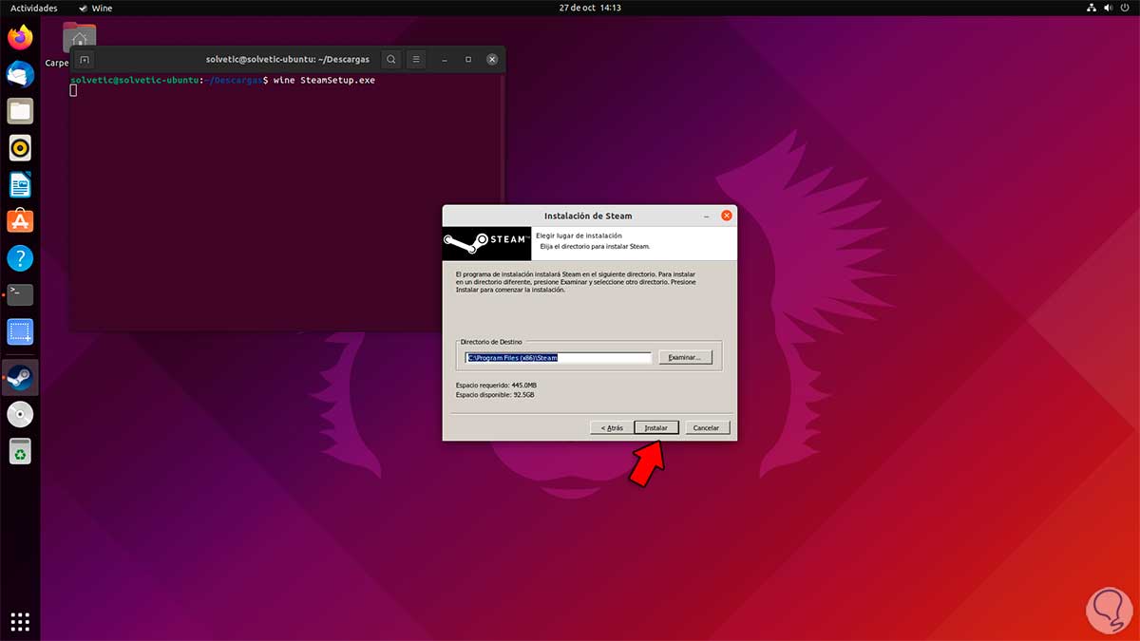Launch Thunderbird mail from the dock
The width and height of the screenshot is (1140, 641).
[x=20, y=74]
